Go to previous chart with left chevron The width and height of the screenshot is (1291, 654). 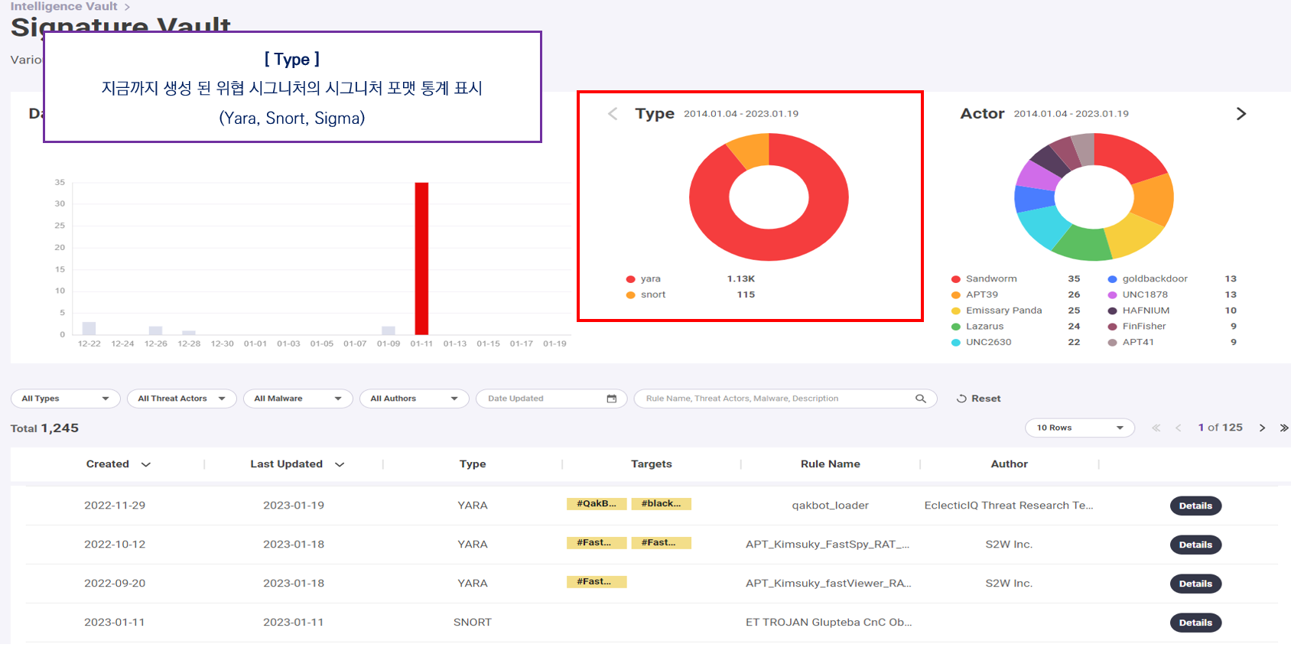[613, 113]
